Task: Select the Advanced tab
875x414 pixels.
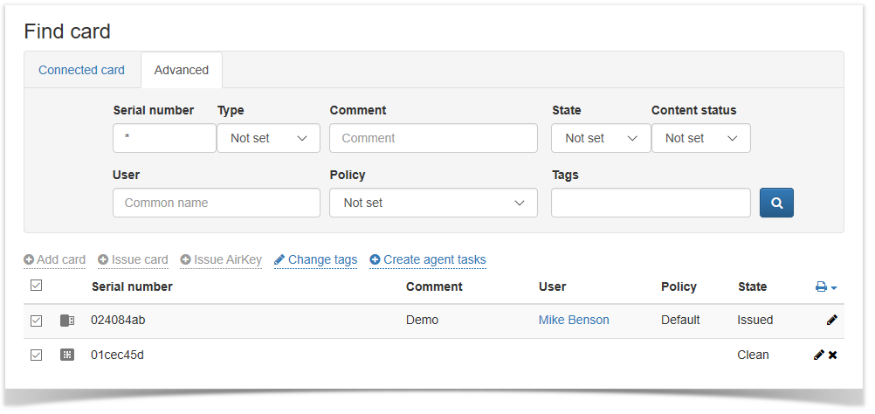Action: tap(182, 70)
